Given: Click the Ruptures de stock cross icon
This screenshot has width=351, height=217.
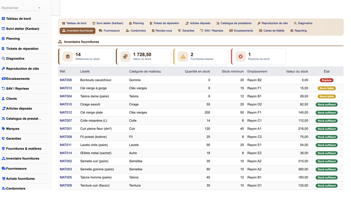Looking at the screenshot, I should click(240, 57).
